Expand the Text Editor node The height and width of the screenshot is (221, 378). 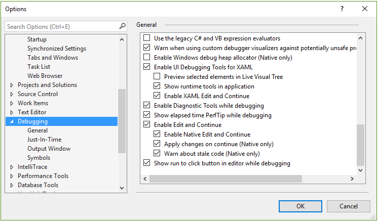click(12, 112)
